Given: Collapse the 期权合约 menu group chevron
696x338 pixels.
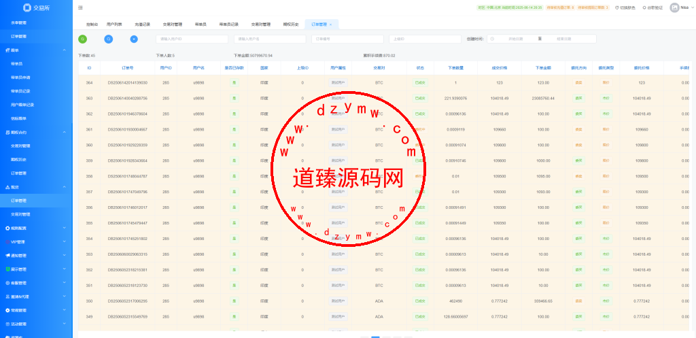Looking at the screenshot, I should click(x=65, y=133).
